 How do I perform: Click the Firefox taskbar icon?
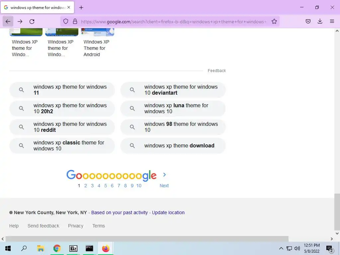coord(106,248)
